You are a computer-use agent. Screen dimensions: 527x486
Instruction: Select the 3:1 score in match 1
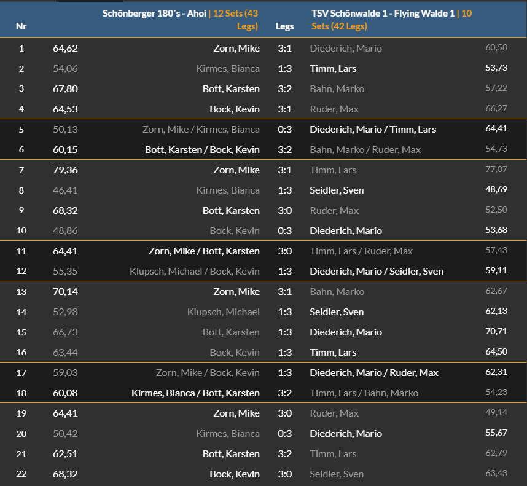[x=284, y=49]
